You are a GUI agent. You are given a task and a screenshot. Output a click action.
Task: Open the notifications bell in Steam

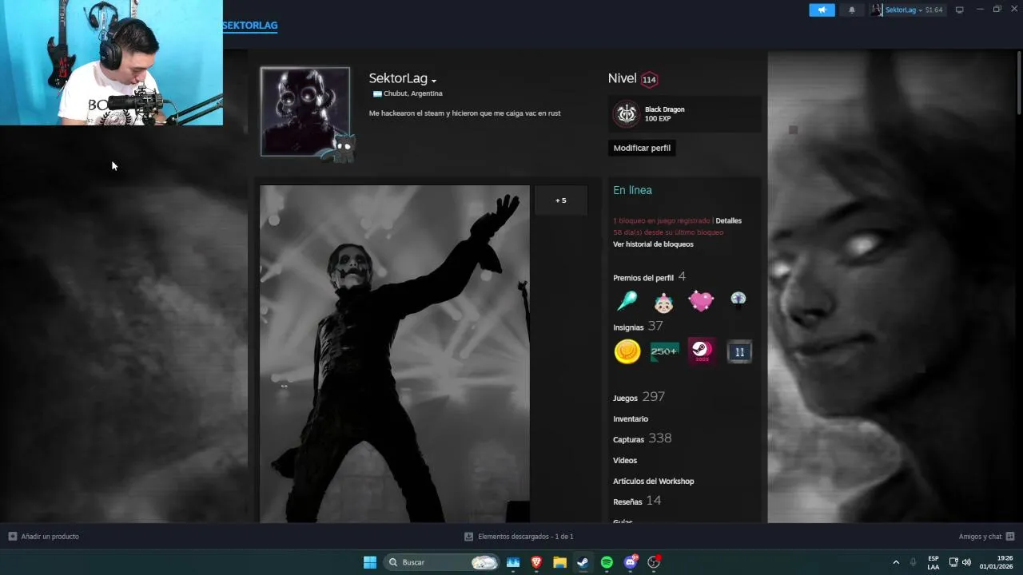pyautogui.click(x=851, y=10)
